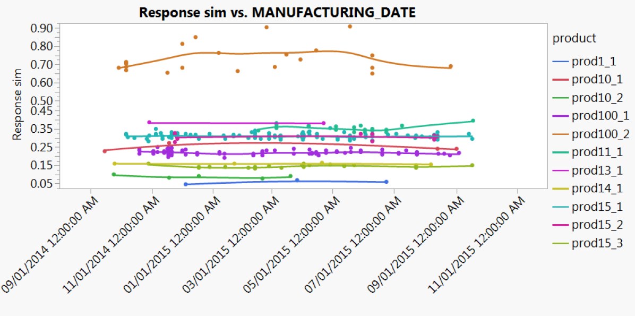Click the prod10_1 legend label

(597, 80)
